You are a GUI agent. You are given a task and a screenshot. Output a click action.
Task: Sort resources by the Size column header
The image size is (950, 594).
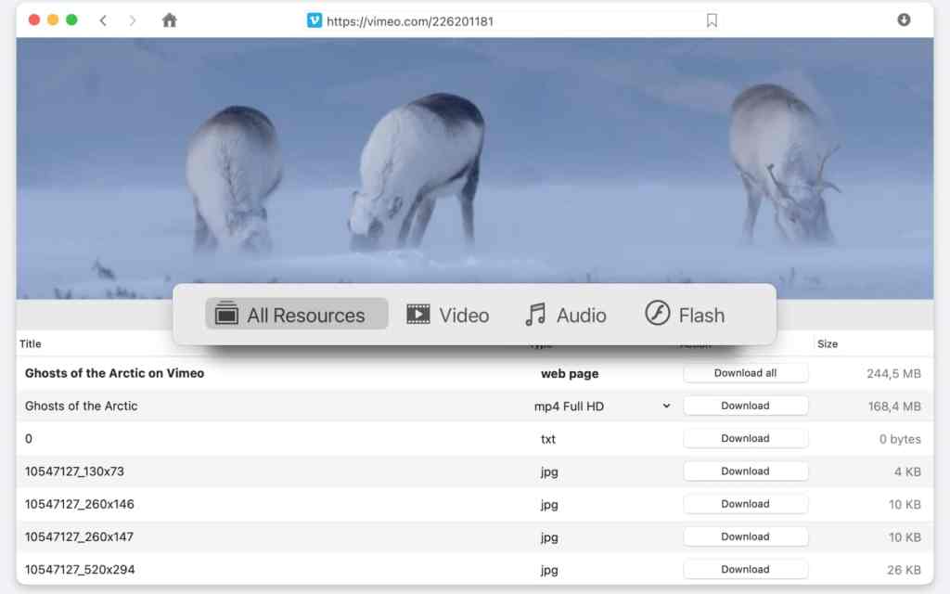click(828, 344)
